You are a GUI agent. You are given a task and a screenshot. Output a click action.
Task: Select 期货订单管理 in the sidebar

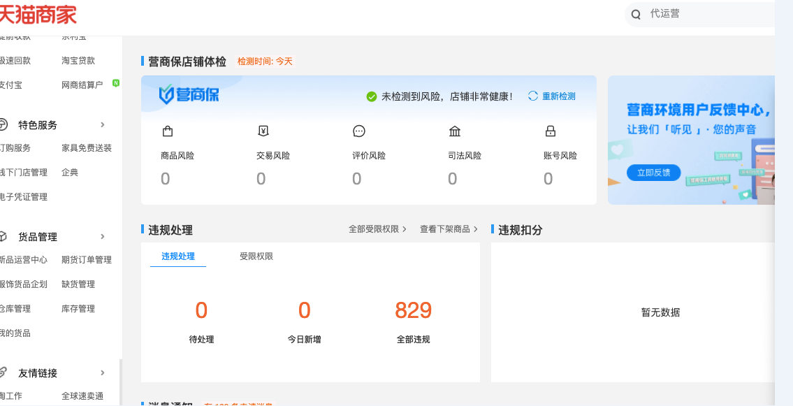[x=87, y=260]
